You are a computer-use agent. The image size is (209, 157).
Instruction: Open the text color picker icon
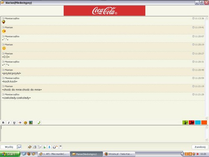click(20, 123)
